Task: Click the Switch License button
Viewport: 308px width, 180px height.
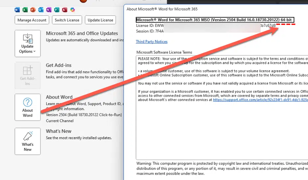Action: (67, 20)
